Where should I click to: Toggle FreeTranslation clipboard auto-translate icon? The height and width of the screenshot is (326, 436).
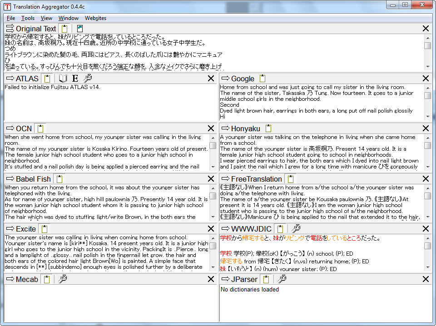[x=291, y=179]
